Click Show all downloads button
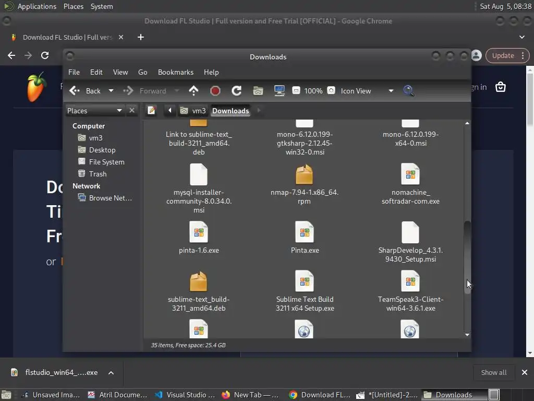The width and height of the screenshot is (534, 401). pyautogui.click(x=493, y=372)
